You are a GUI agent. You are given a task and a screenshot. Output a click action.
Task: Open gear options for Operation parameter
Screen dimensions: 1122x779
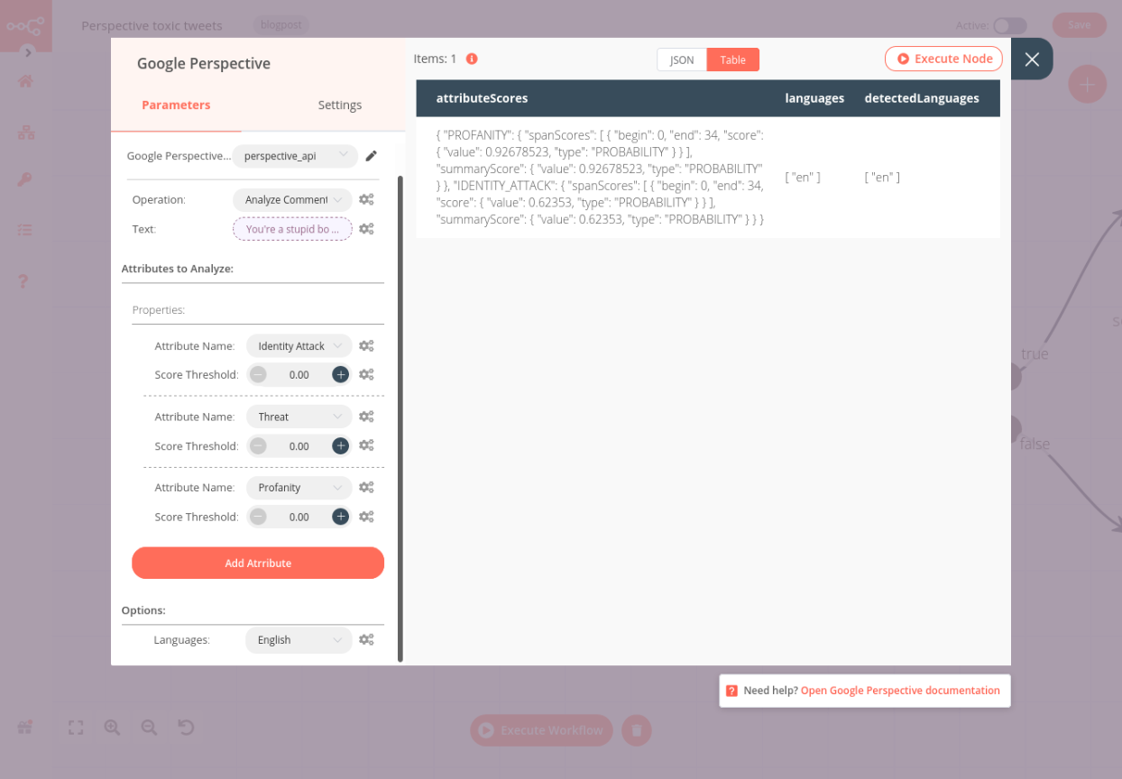point(366,199)
